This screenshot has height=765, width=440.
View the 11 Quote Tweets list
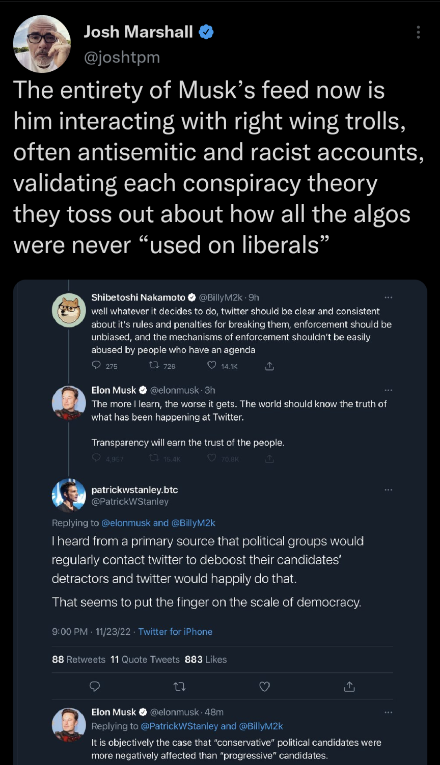click(x=145, y=659)
